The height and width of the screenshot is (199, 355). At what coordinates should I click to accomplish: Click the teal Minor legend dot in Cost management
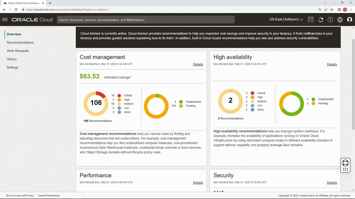pyautogui.click(x=119, y=112)
